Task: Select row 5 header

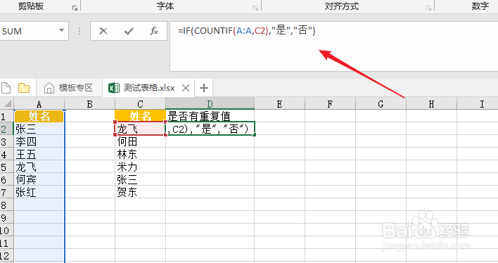Action: click(x=6, y=167)
